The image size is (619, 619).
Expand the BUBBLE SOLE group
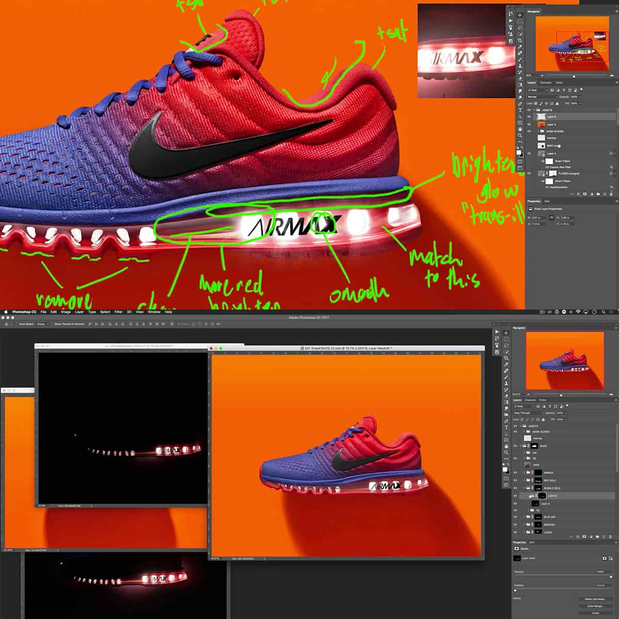click(525, 488)
